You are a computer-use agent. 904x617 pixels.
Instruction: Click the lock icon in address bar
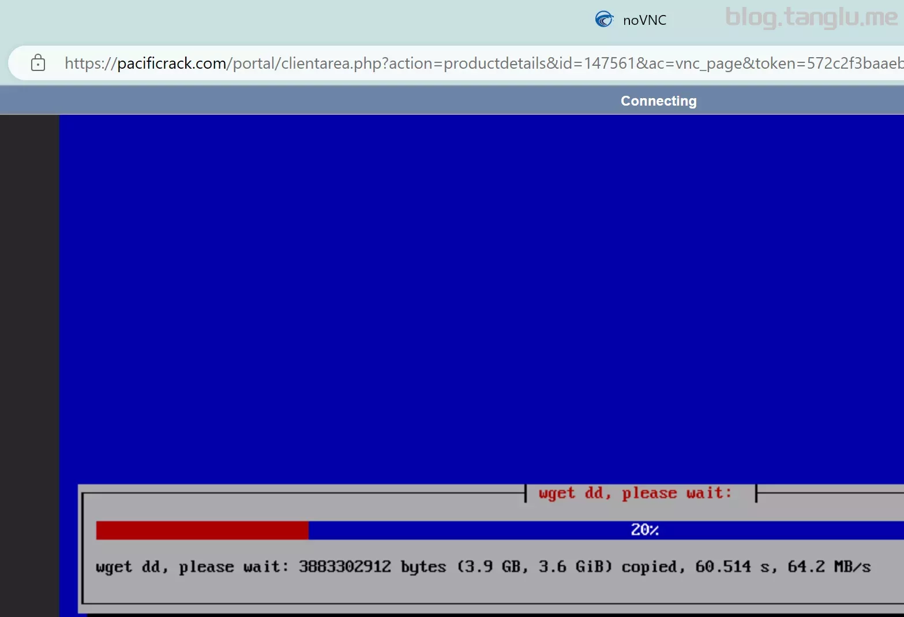[x=38, y=63]
